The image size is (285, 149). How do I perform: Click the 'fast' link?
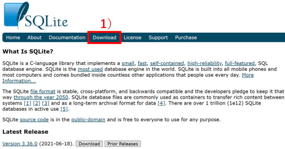tap(143, 63)
